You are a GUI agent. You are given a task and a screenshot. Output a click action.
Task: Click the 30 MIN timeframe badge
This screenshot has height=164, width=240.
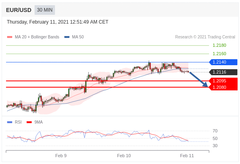(x=45, y=10)
